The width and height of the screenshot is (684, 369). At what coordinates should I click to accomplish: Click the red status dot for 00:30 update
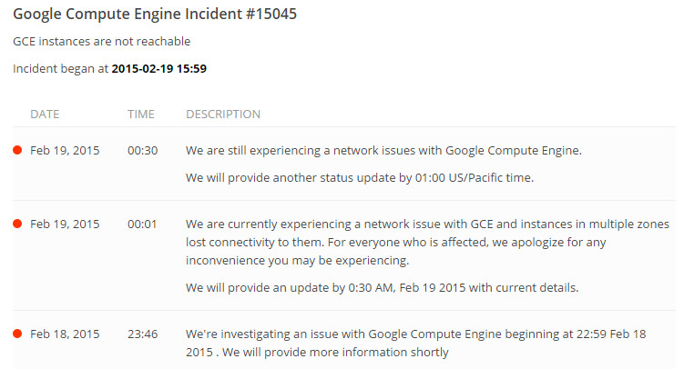tap(17, 151)
